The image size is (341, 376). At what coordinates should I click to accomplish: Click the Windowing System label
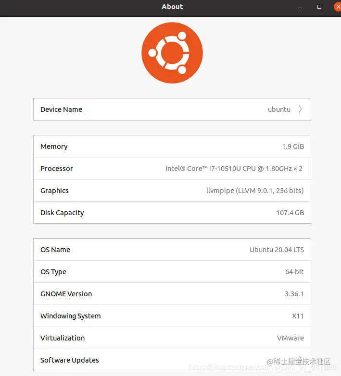pyautogui.click(x=71, y=316)
